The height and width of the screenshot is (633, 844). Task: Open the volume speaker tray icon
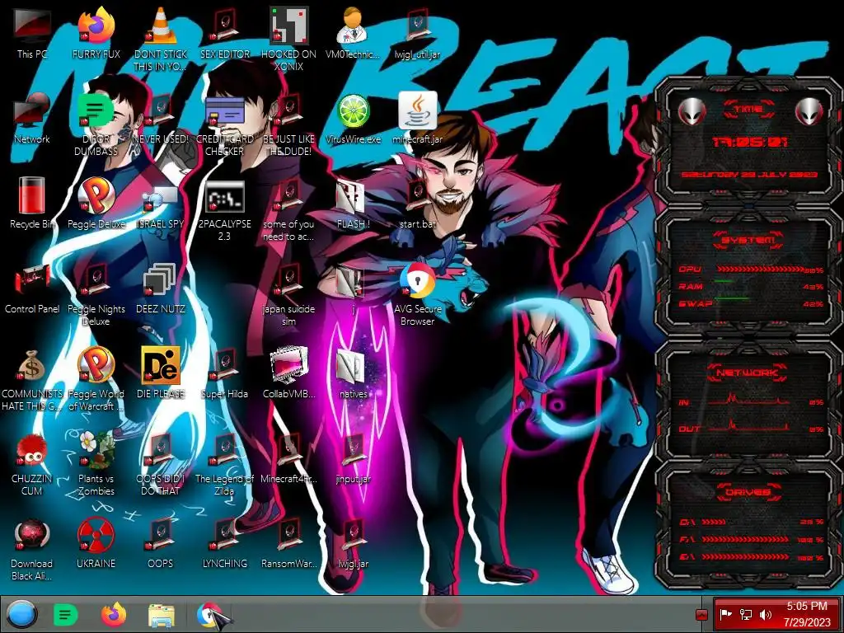click(766, 614)
